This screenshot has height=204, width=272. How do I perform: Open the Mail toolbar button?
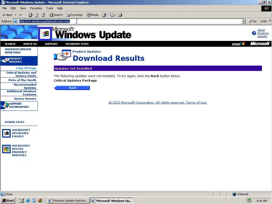coord(113,15)
